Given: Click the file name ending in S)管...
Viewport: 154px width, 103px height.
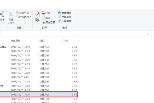Looking at the screenshot, I should [3, 47].
